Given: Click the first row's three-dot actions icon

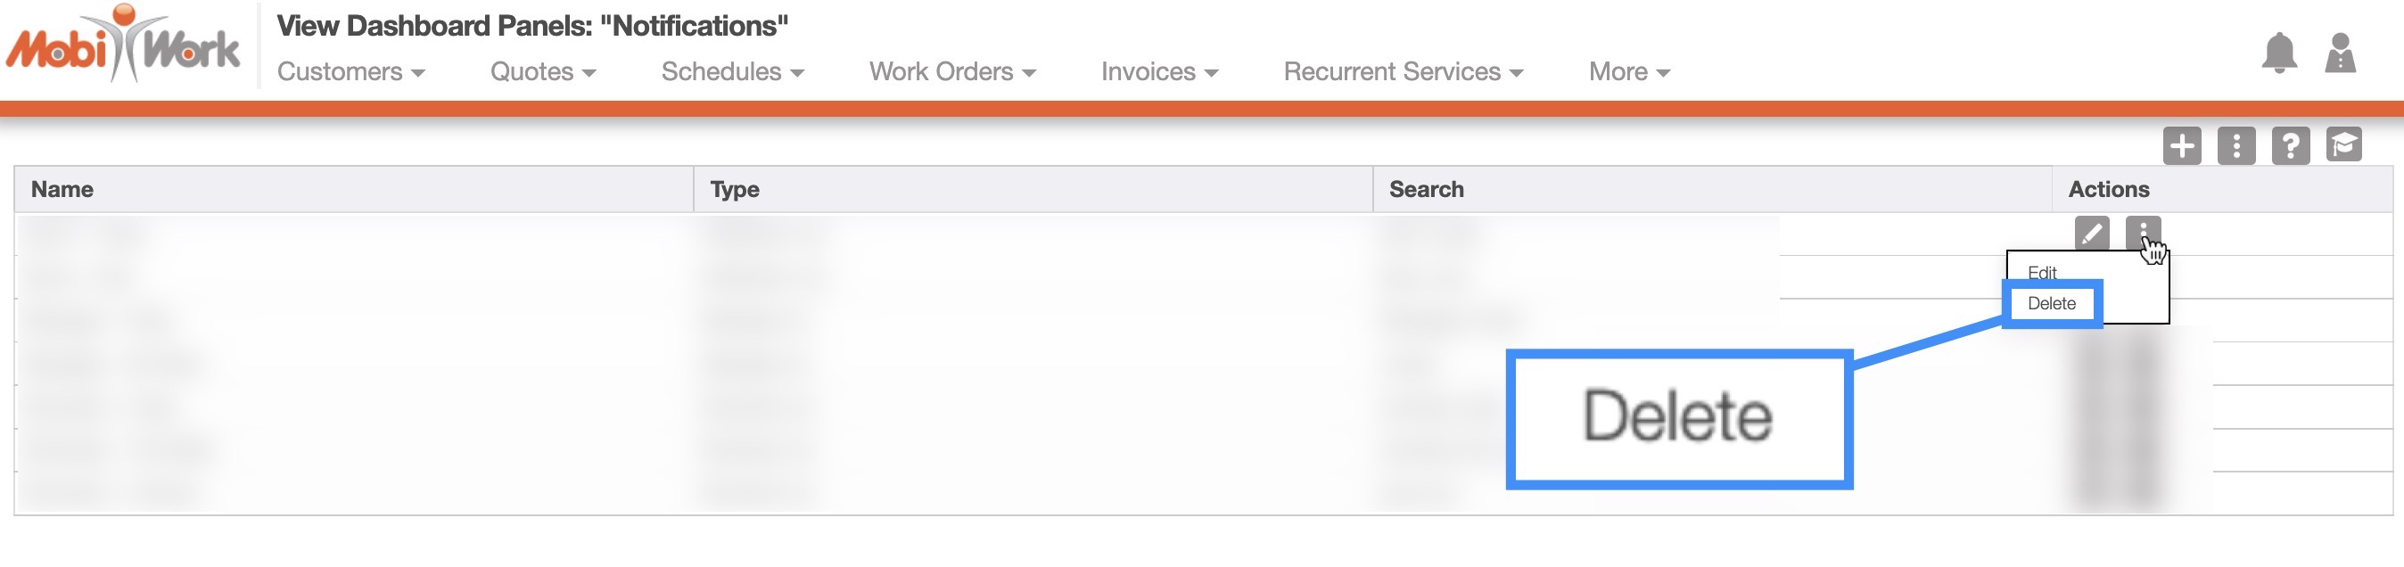Looking at the screenshot, I should [x=2143, y=231].
